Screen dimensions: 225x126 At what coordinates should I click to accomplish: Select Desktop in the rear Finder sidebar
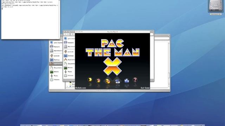56,60
